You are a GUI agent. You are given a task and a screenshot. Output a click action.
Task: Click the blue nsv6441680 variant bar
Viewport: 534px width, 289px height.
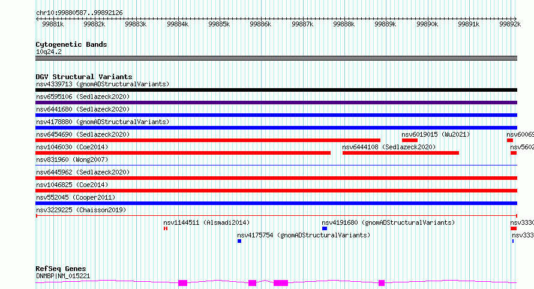point(276,115)
